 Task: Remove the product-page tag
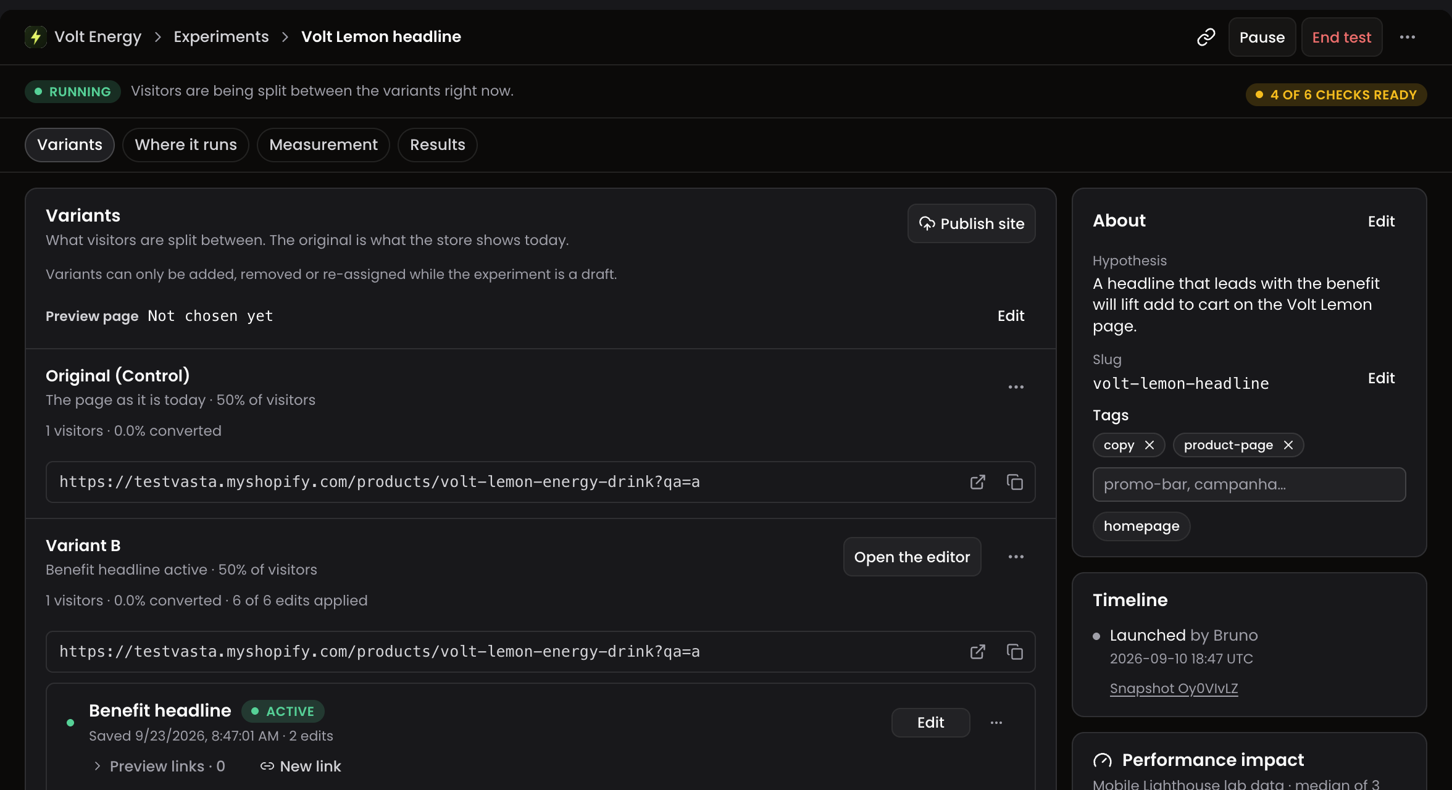1288,445
